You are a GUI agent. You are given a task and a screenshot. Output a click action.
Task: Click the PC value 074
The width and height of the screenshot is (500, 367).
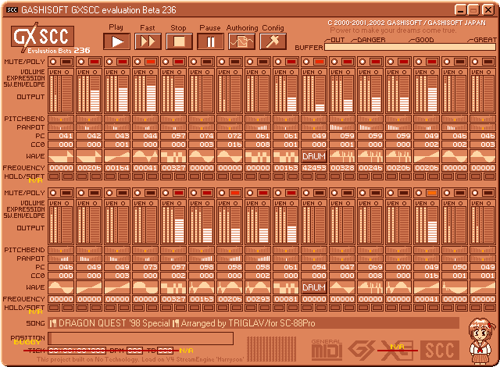[x=202, y=136]
